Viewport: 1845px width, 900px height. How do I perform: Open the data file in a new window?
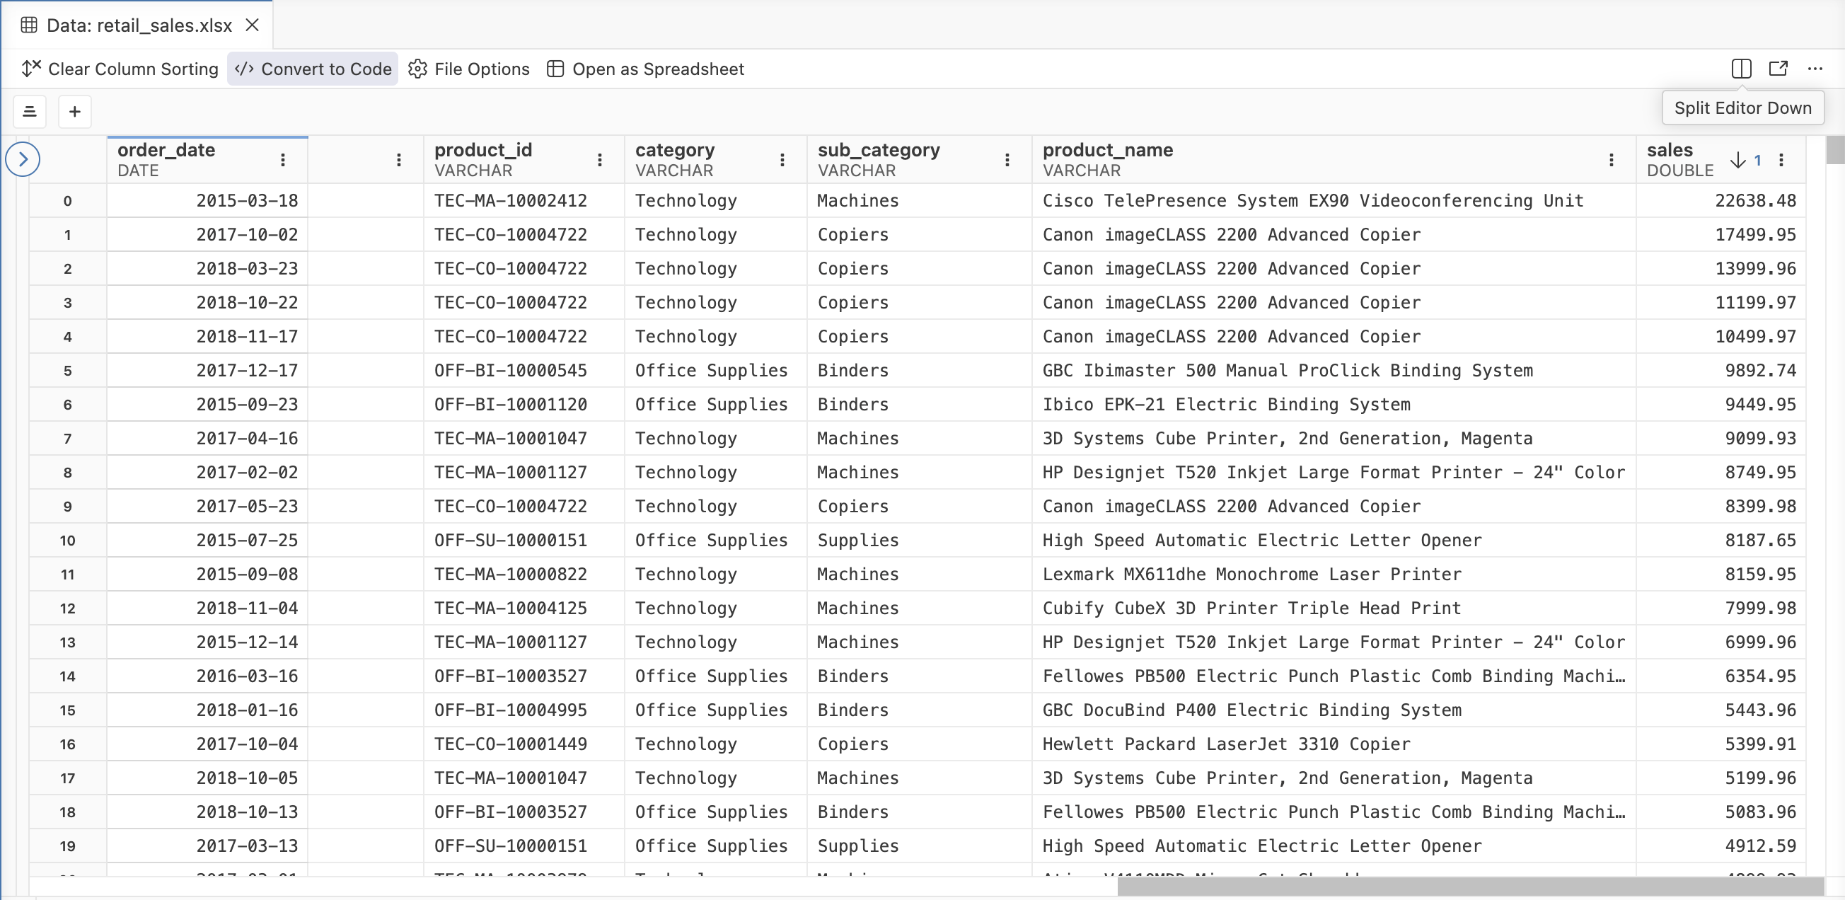tap(1779, 69)
